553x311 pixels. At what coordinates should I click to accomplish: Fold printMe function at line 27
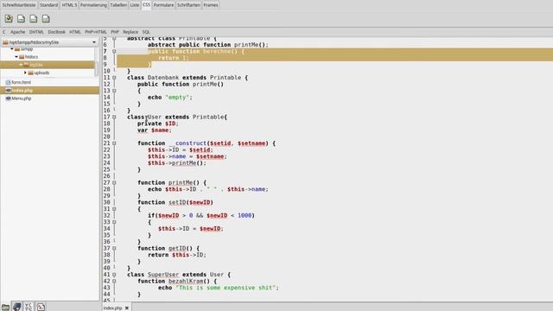pos(114,182)
